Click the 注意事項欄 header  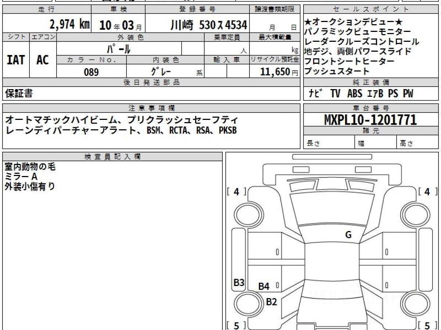click(x=151, y=108)
